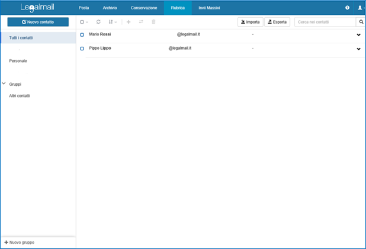The width and height of the screenshot is (366, 249).
Task: Click the Importa button
Action: [249, 22]
